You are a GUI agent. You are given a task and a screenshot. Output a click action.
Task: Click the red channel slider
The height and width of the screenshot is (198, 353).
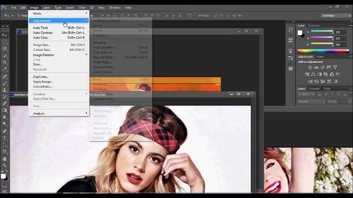[322, 31]
